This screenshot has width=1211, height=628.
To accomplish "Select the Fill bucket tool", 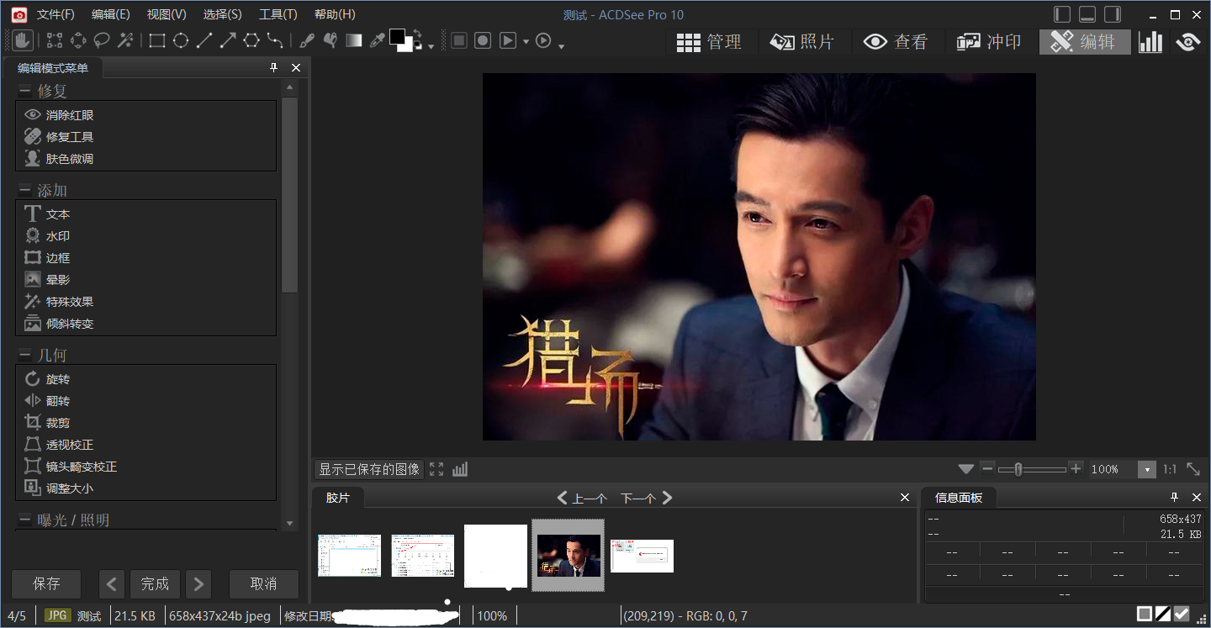I will tap(331, 40).
